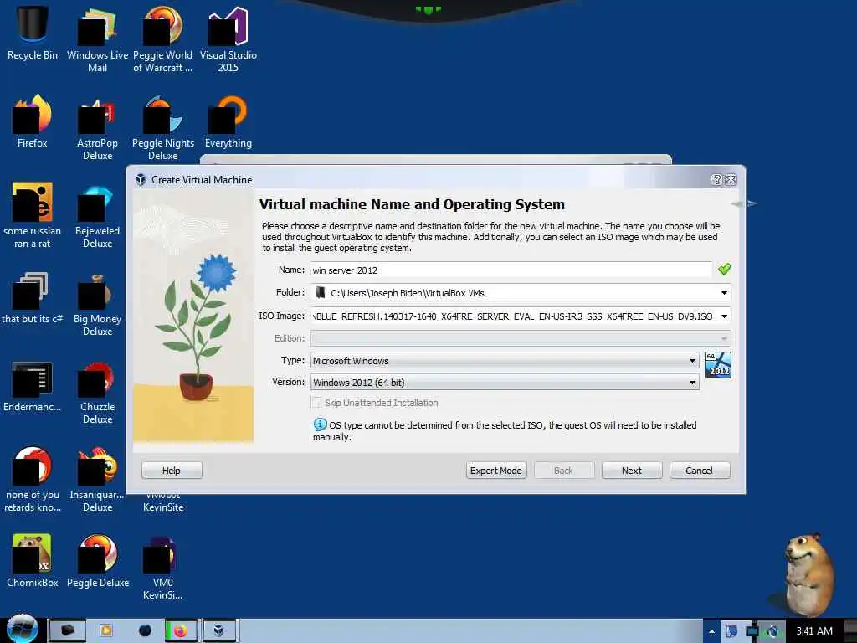
Task: Switch to VirtualBox taskbar button
Action: (x=218, y=630)
